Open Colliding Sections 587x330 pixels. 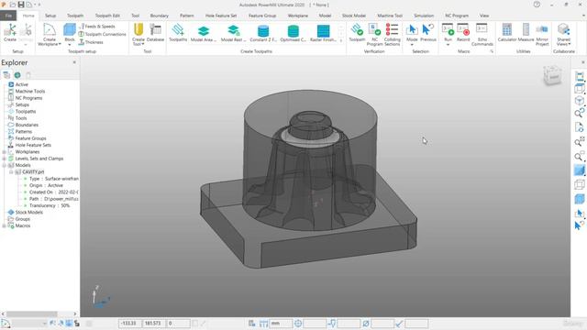click(392, 34)
